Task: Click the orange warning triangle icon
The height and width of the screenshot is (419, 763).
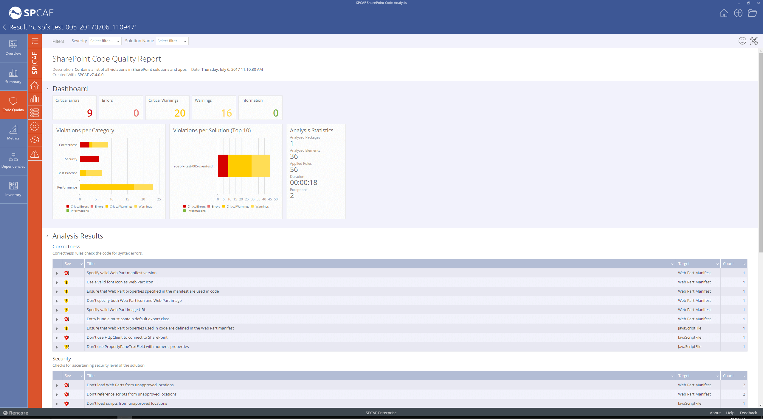Action: point(35,154)
